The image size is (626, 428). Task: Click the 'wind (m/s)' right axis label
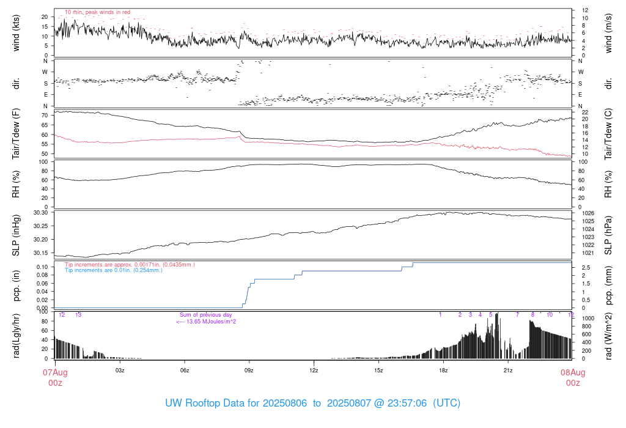(x=608, y=34)
